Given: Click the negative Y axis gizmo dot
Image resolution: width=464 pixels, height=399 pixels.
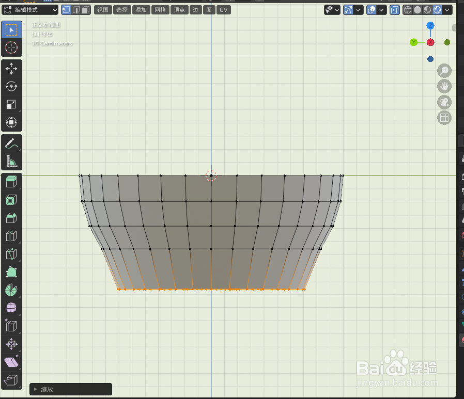Looking at the screenshot, I should tap(447, 42).
